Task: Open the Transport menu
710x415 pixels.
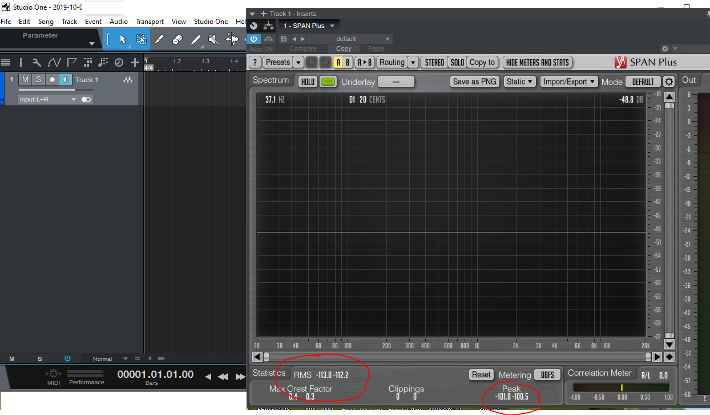Action: click(150, 22)
